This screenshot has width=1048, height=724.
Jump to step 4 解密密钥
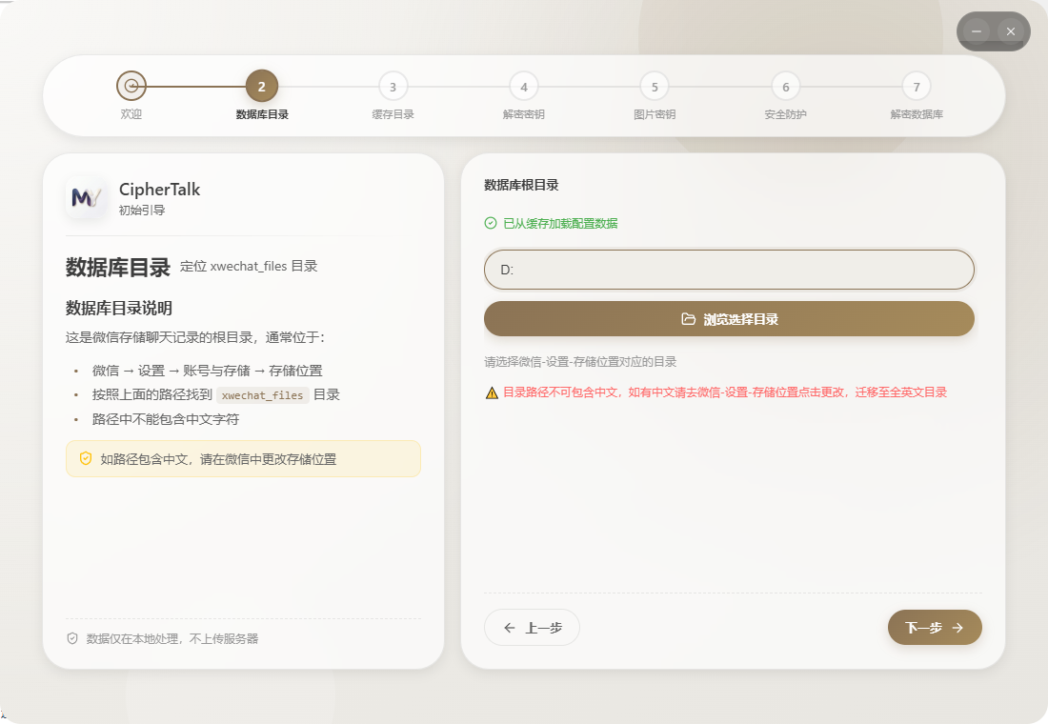click(523, 86)
